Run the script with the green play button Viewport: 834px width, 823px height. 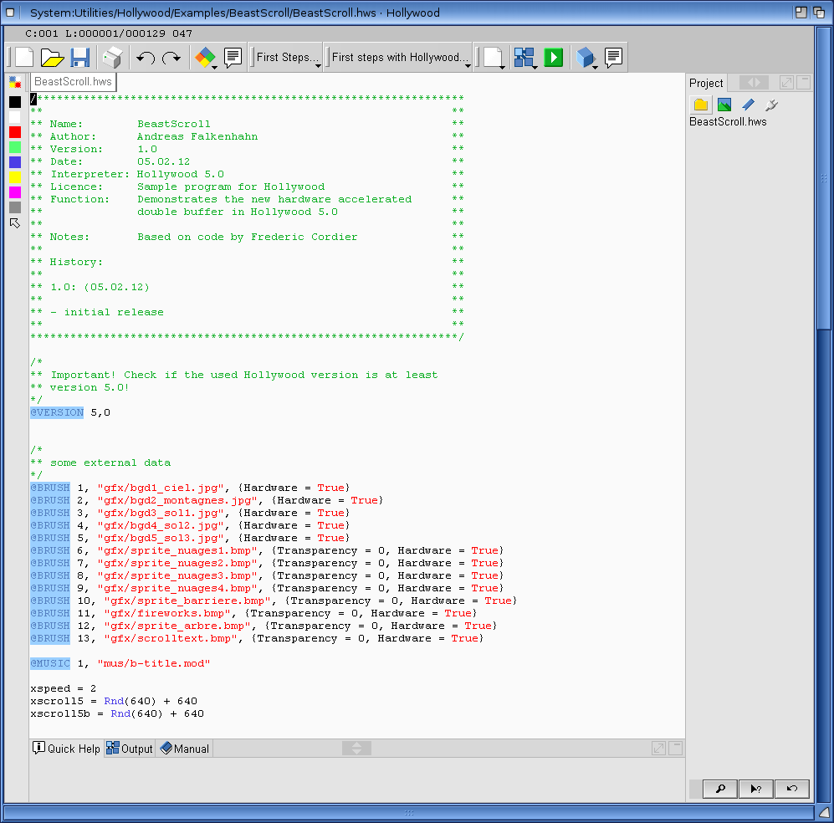tap(554, 58)
